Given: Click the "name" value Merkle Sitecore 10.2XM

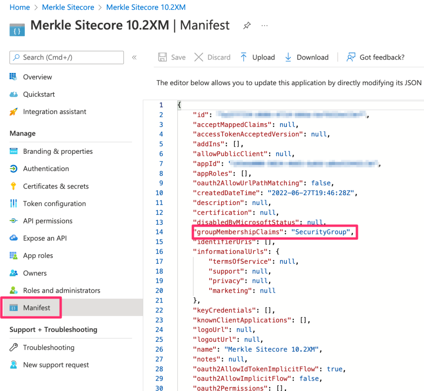Looking at the screenshot, I should pyautogui.click(x=272, y=349).
